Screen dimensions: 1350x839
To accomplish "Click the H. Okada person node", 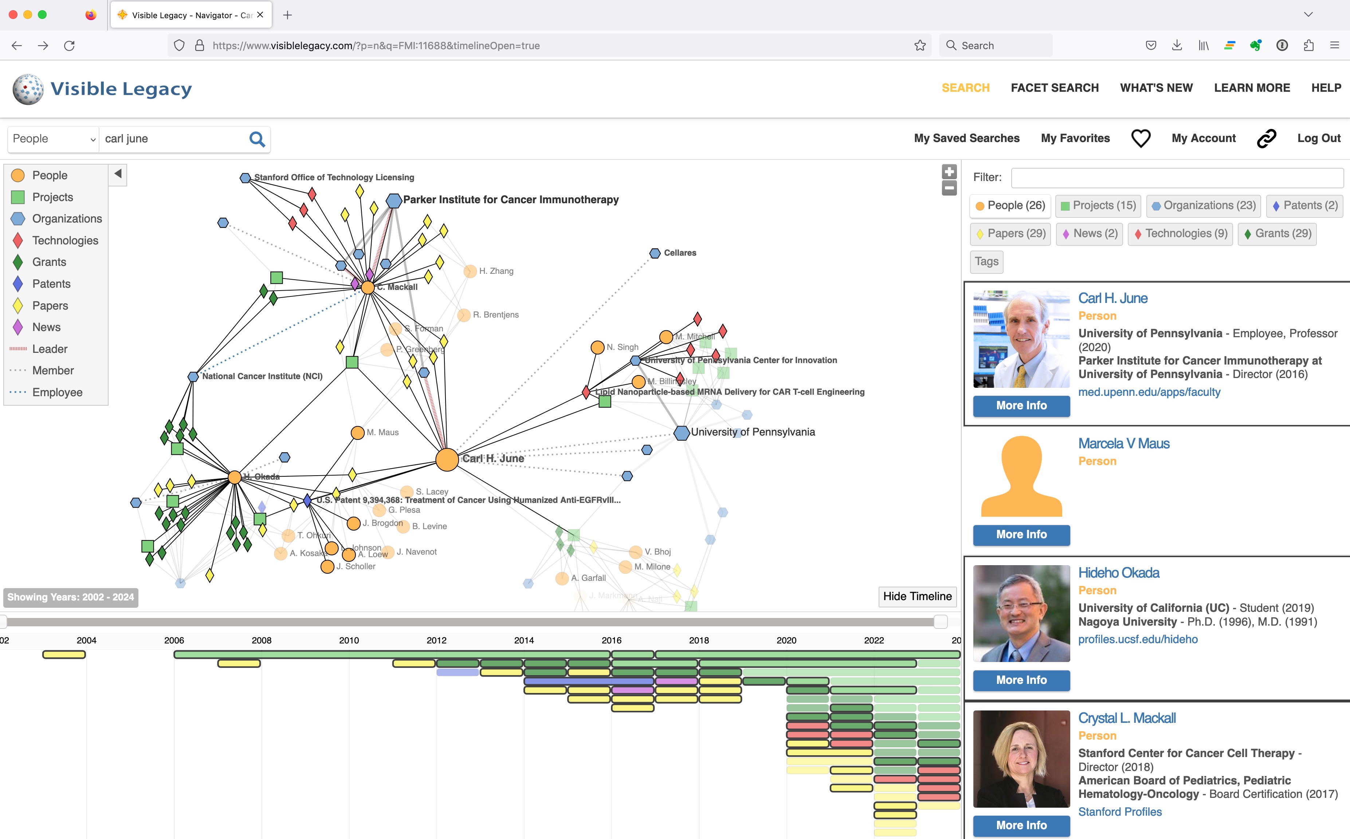I will (234, 477).
